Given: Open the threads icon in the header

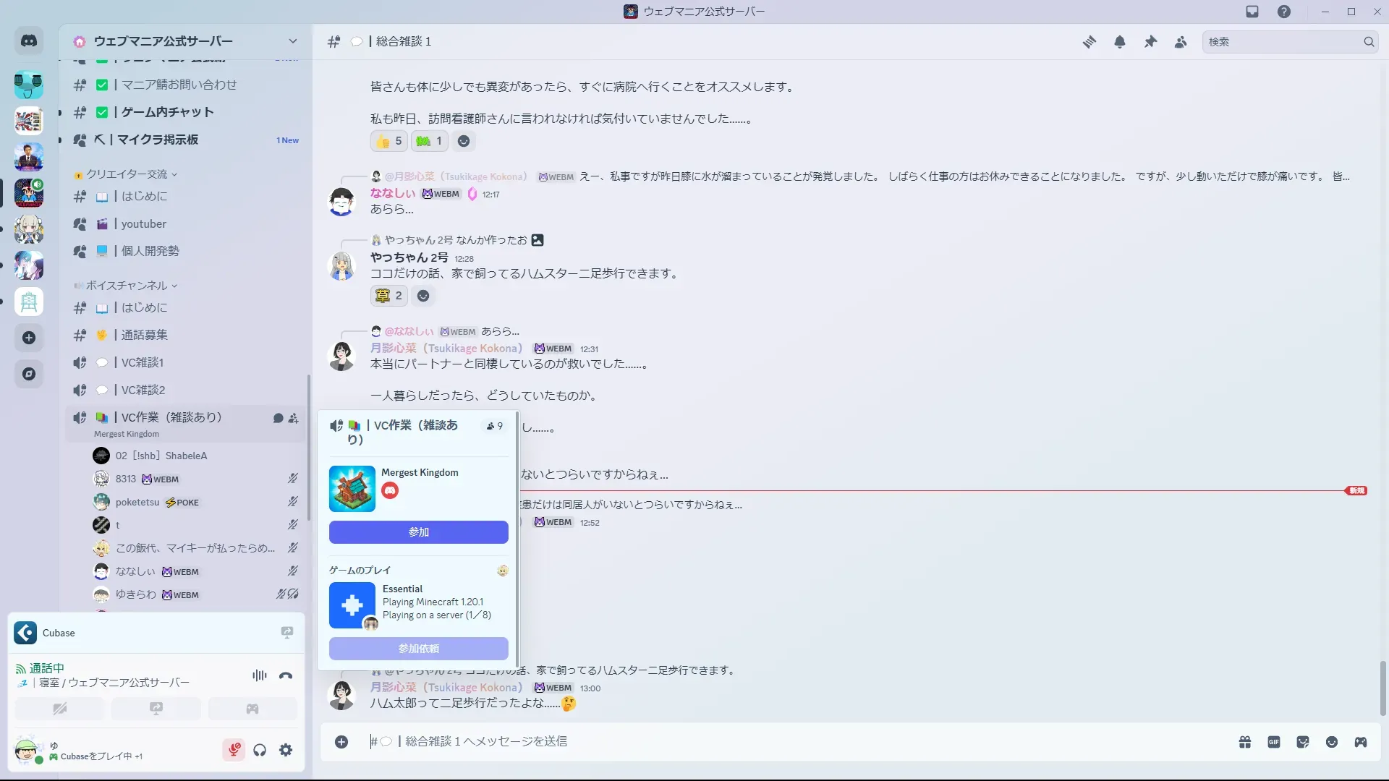Looking at the screenshot, I should (x=1089, y=42).
